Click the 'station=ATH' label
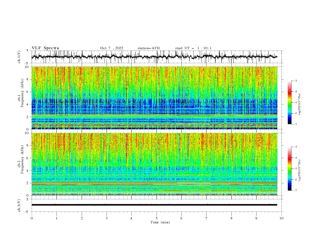The width and height of the screenshot is (317, 245). click(148, 48)
